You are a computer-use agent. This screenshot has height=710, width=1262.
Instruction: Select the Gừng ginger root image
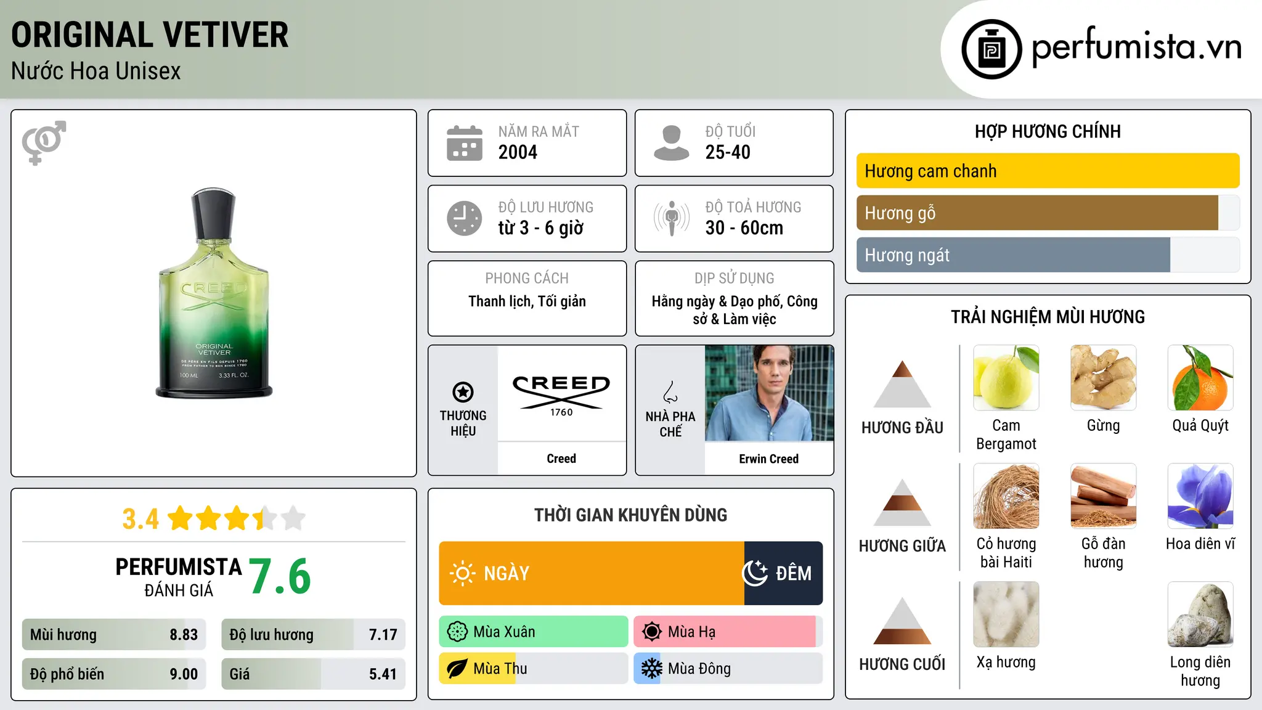pyautogui.click(x=1103, y=378)
